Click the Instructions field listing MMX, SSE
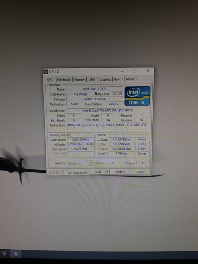The image size is (198, 264). [x=108, y=127]
